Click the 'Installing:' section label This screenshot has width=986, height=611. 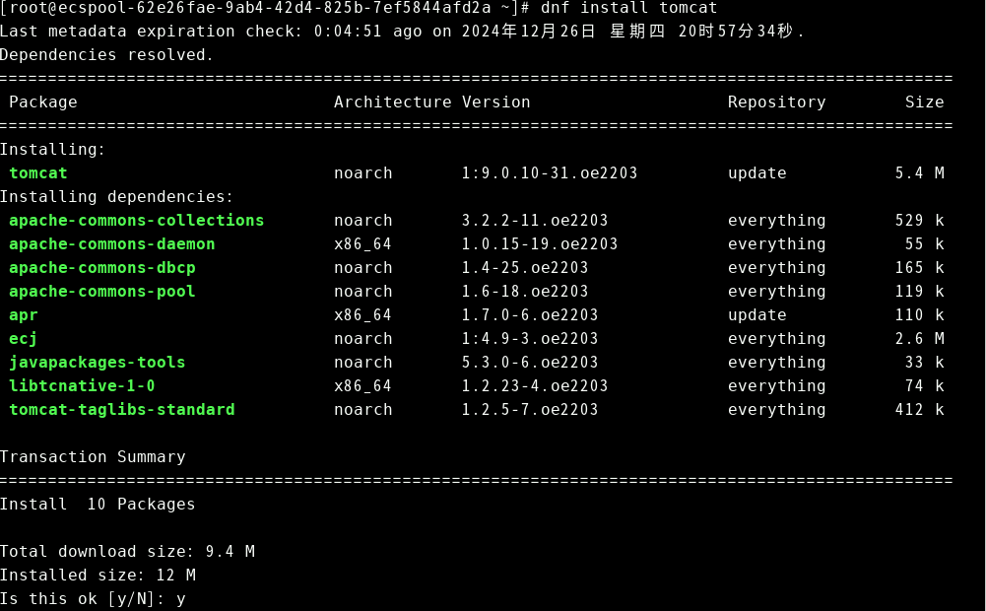[53, 149]
